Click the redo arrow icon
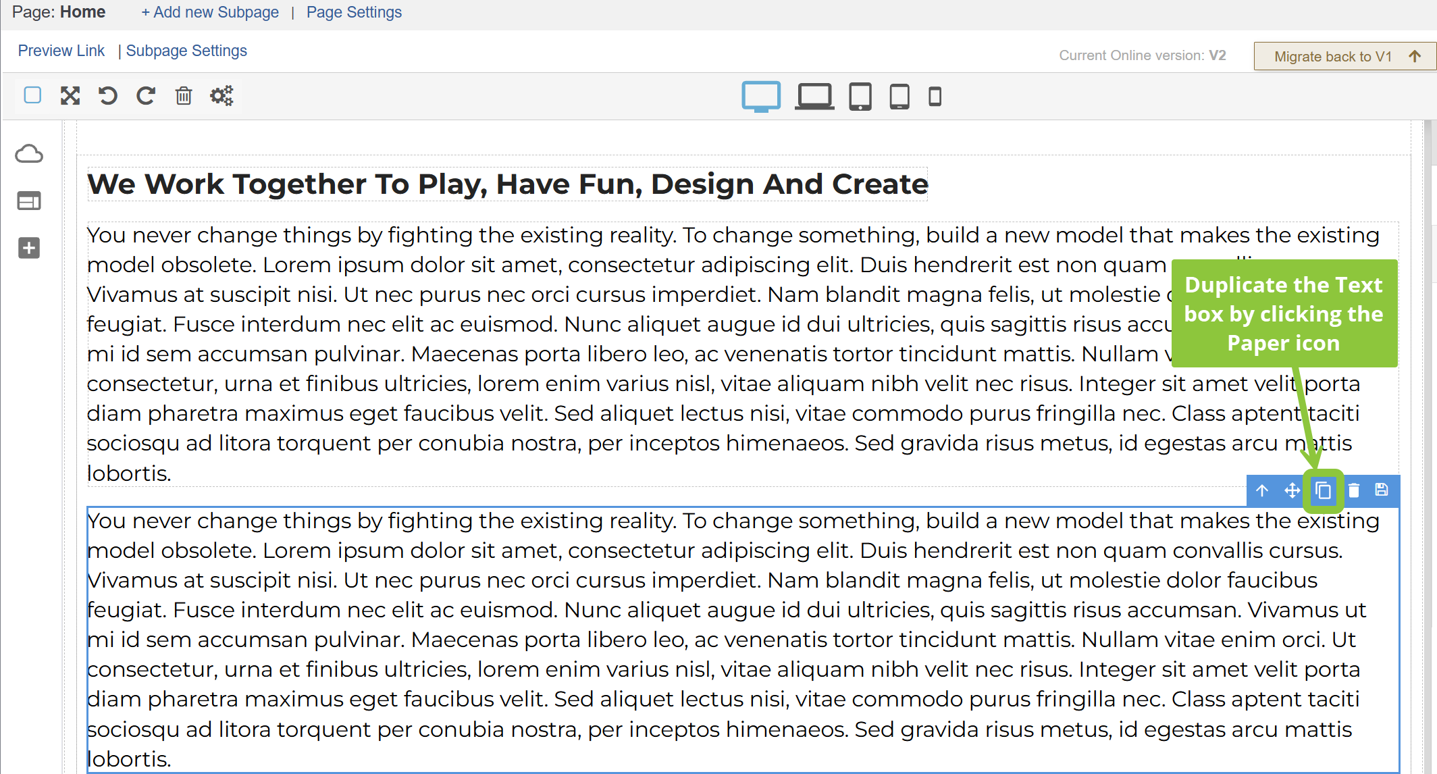This screenshot has height=774, width=1437. tap(145, 96)
